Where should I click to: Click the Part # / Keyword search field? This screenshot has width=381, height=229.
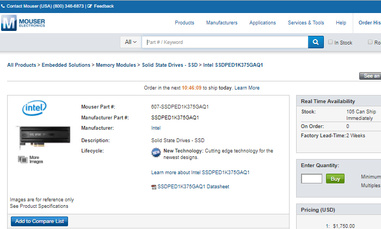click(x=225, y=42)
